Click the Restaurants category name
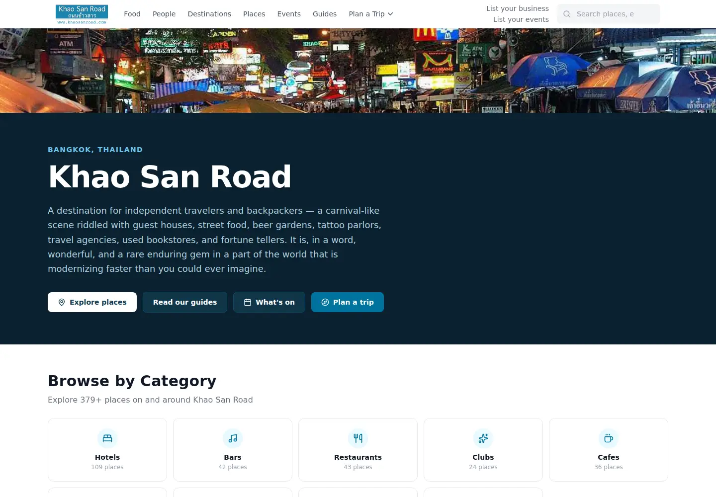The image size is (716, 497). 358,457
